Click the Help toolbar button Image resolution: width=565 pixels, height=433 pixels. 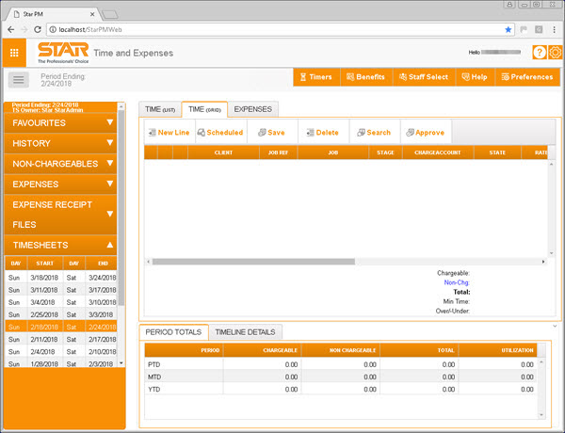(475, 77)
